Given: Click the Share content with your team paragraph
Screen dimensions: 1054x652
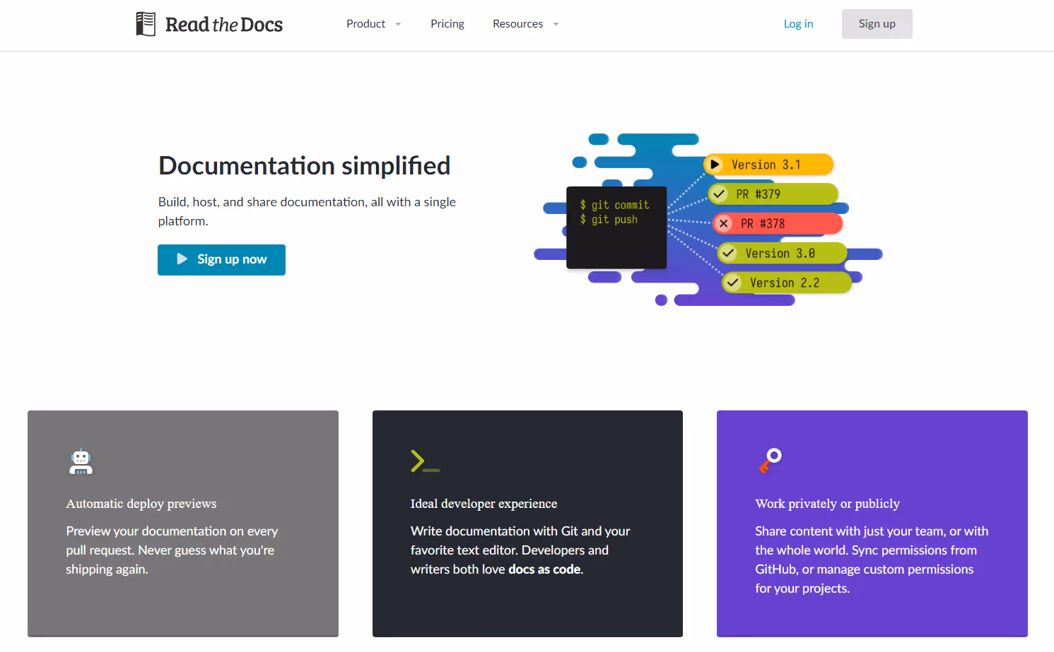Looking at the screenshot, I should pyautogui.click(x=872, y=559).
